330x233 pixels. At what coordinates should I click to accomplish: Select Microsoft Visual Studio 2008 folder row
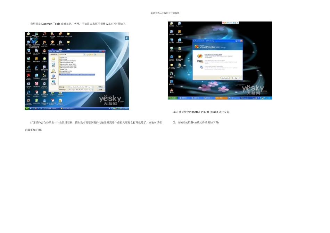[67, 68]
